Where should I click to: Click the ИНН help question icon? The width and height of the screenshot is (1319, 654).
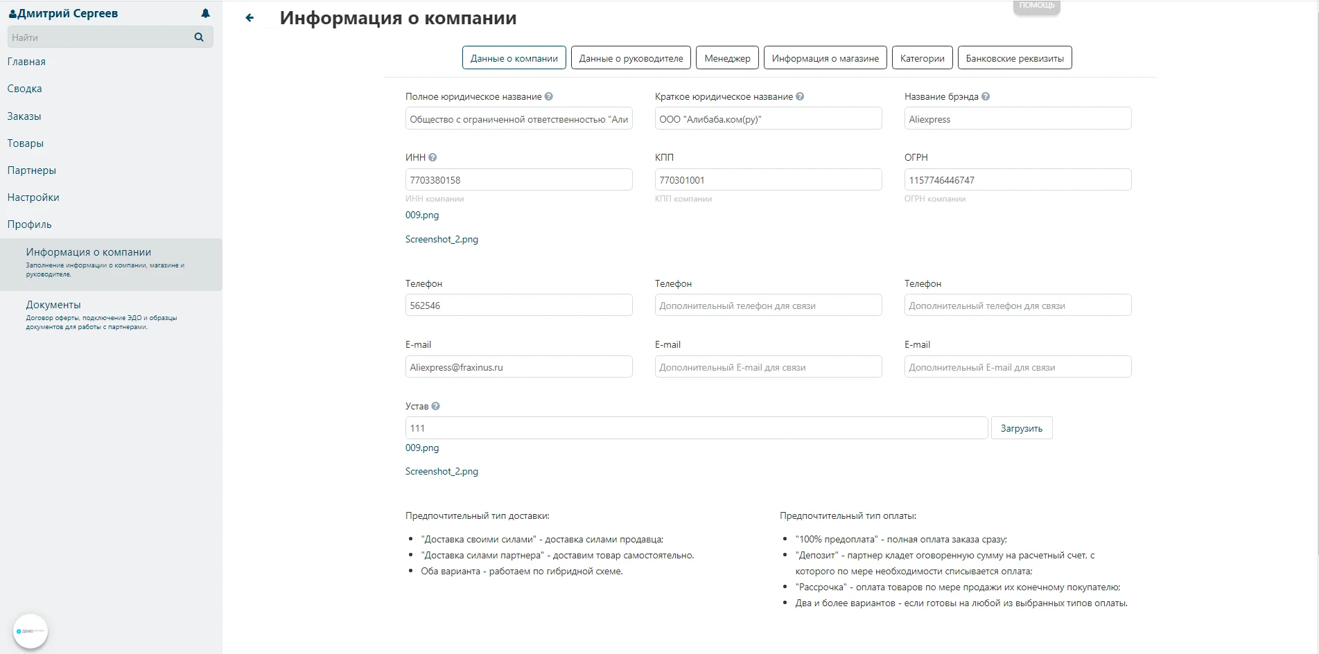pos(433,158)
